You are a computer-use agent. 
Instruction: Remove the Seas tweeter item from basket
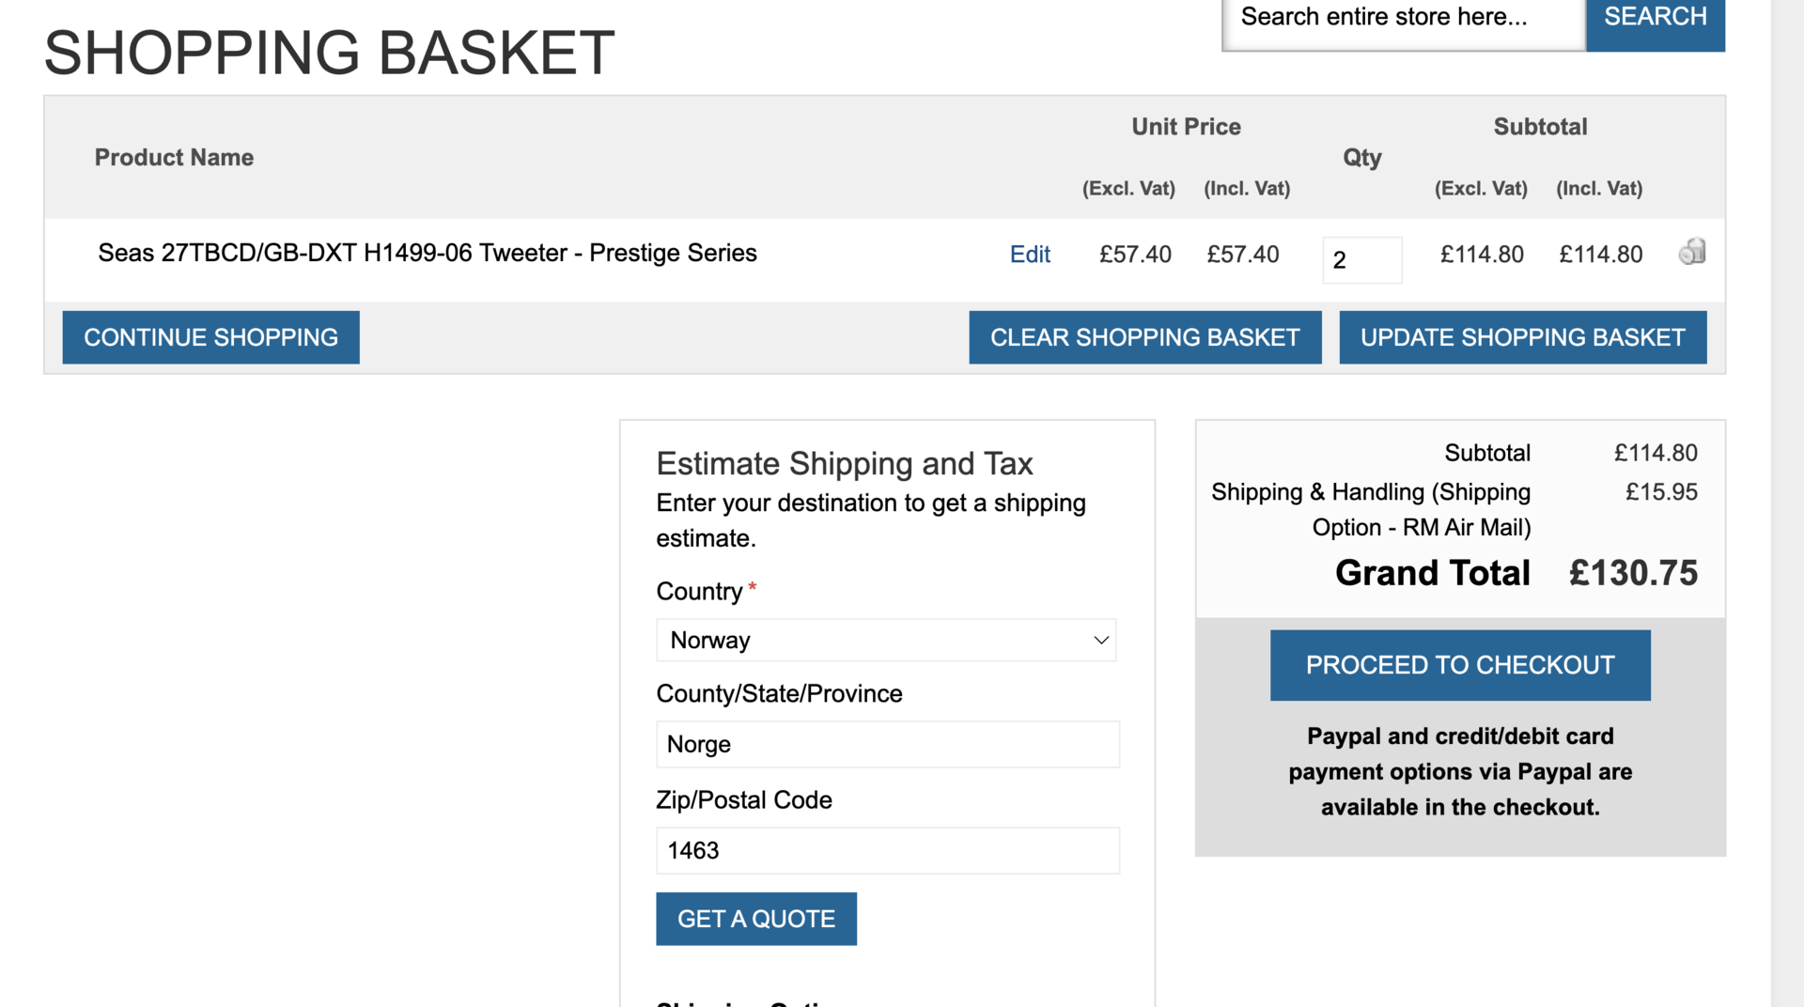1691,252
